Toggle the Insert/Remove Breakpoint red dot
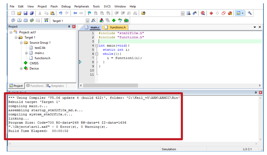 click(211, 13)
